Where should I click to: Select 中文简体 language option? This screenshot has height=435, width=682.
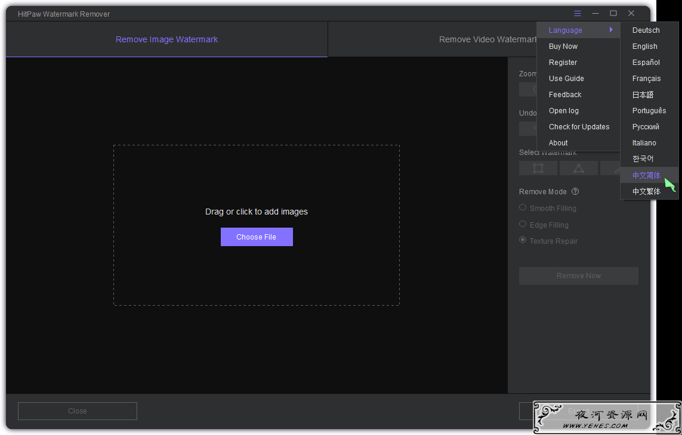pyautogui.click(x=649, y=175)
